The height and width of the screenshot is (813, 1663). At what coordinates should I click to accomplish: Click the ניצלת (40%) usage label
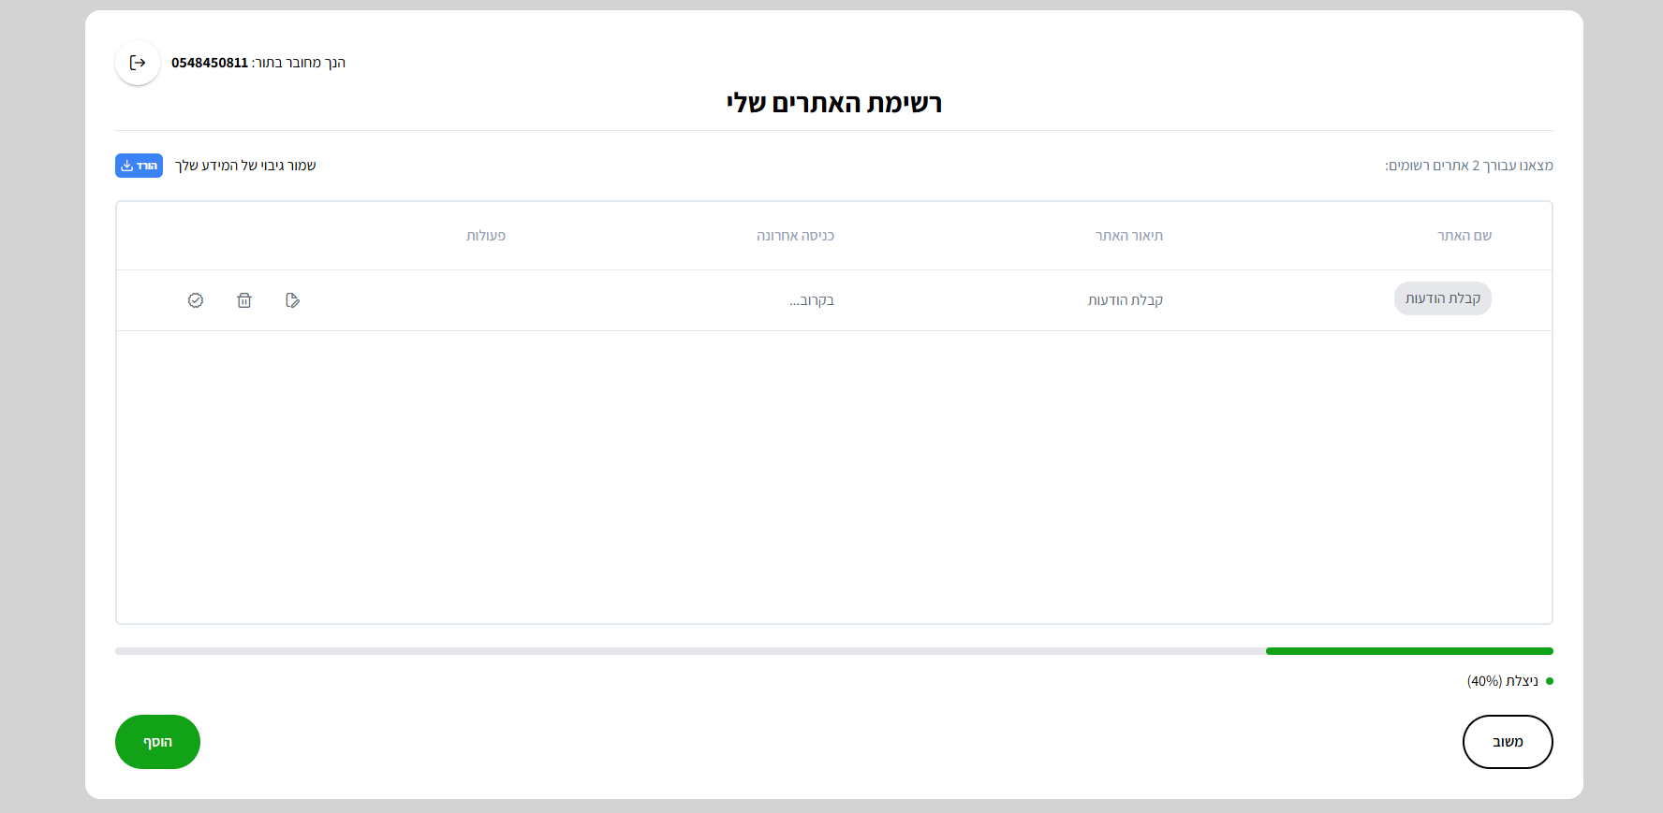point(1503,681)
